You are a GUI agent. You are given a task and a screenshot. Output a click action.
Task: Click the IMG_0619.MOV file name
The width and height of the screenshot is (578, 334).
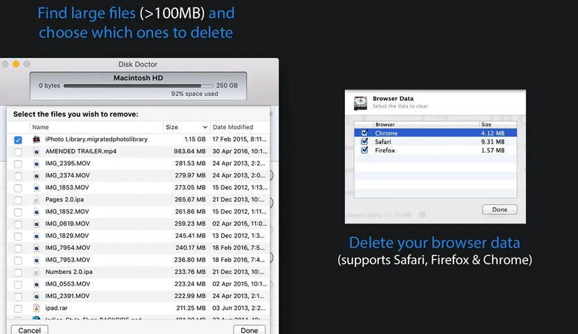[x=67, y=224]
